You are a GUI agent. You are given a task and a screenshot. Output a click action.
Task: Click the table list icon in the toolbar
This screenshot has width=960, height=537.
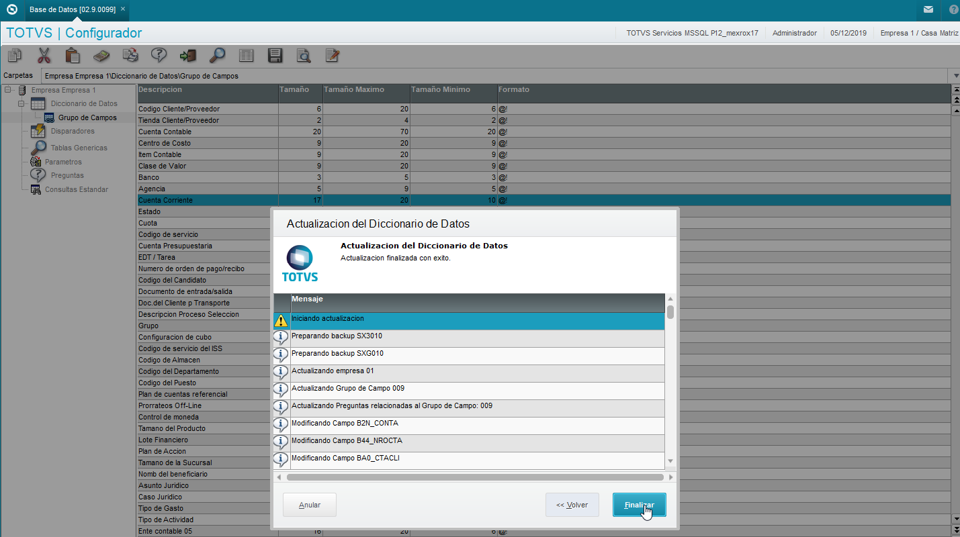point(246,56)
